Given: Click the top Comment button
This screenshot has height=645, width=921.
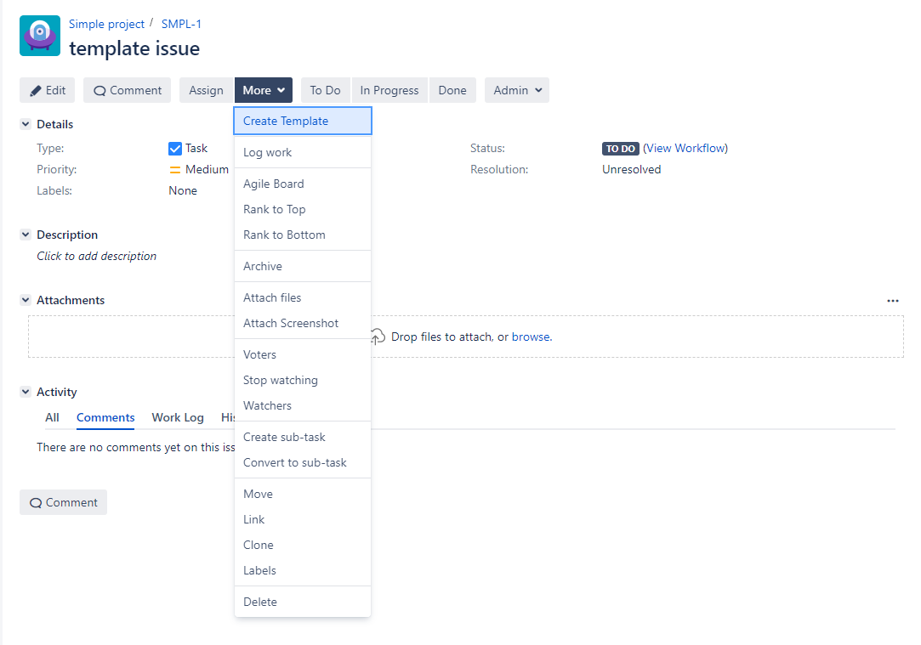Looking at the screenshot, I should [x=127, y=91].
